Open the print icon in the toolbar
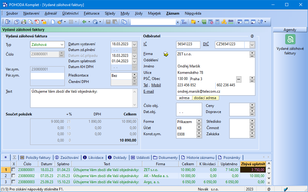 tap(24, 22)
